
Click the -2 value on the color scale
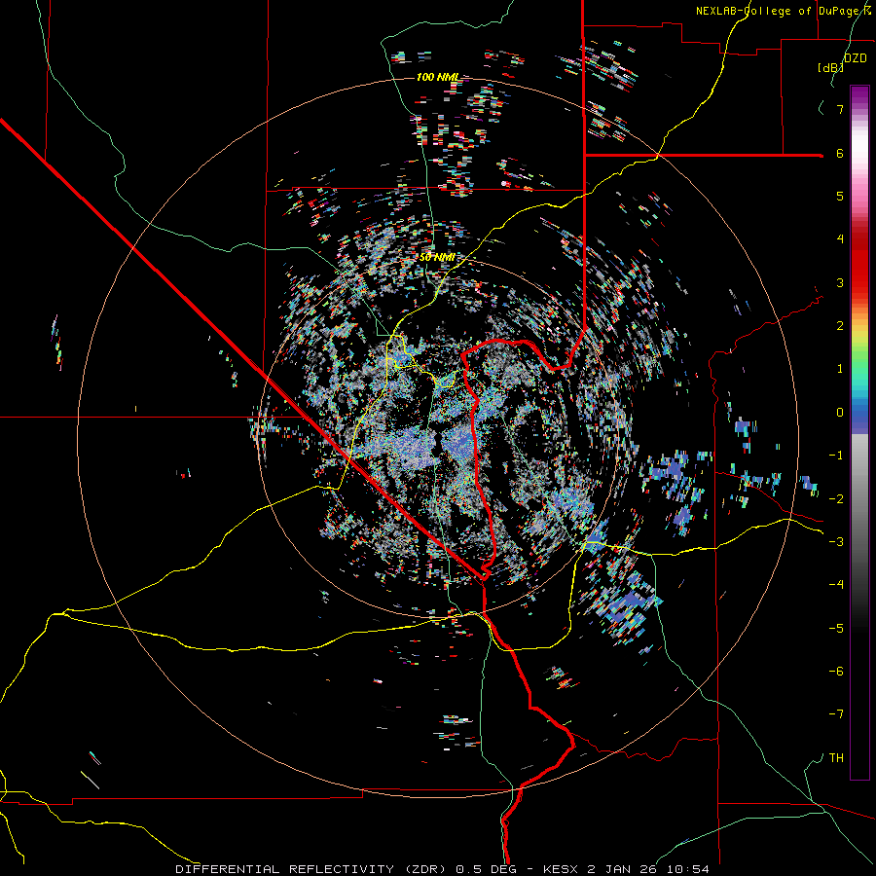click(836, 499)
